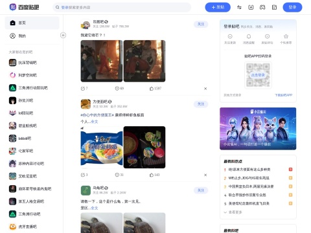The width and height of the screenshot is (311, 233).
Task: Like the post with 143 likes
Action: 152,175
